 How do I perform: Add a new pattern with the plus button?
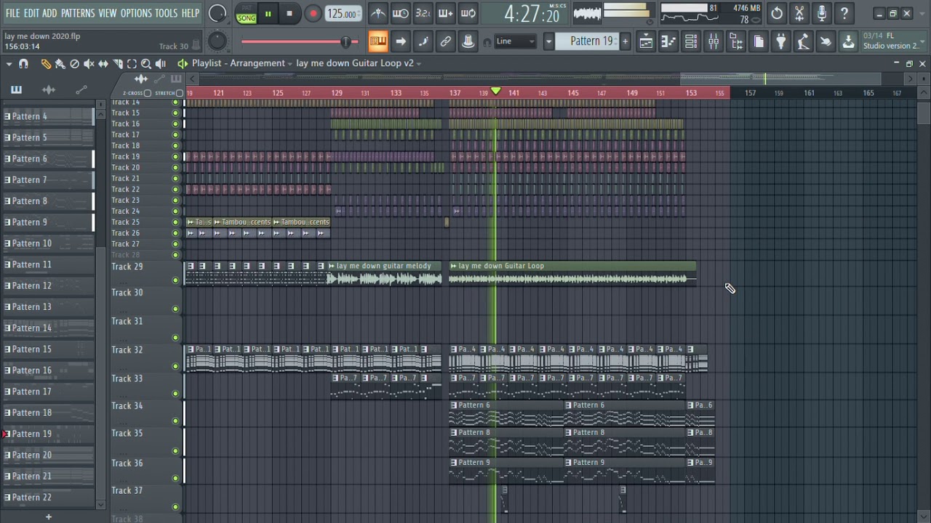[x=625, y=41]
